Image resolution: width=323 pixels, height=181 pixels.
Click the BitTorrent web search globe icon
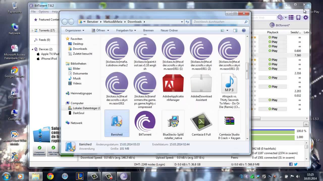coord(280,17)
